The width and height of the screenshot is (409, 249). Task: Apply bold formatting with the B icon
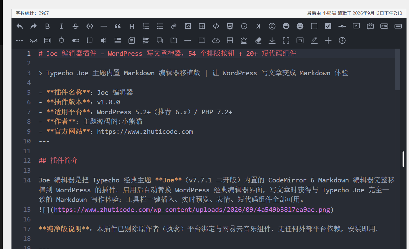(47, 26)
